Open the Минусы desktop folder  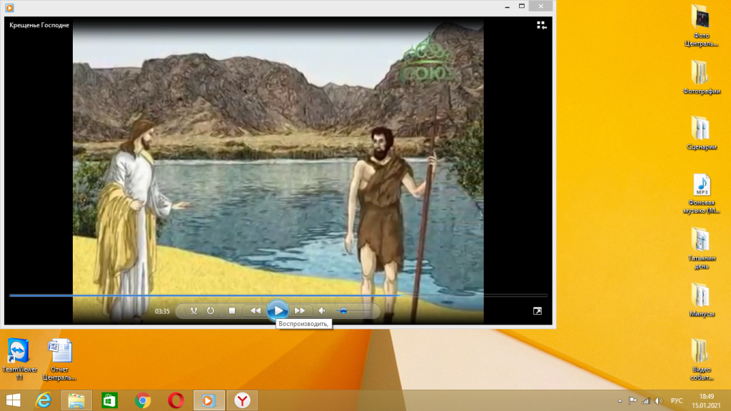[x=701, y=300]
